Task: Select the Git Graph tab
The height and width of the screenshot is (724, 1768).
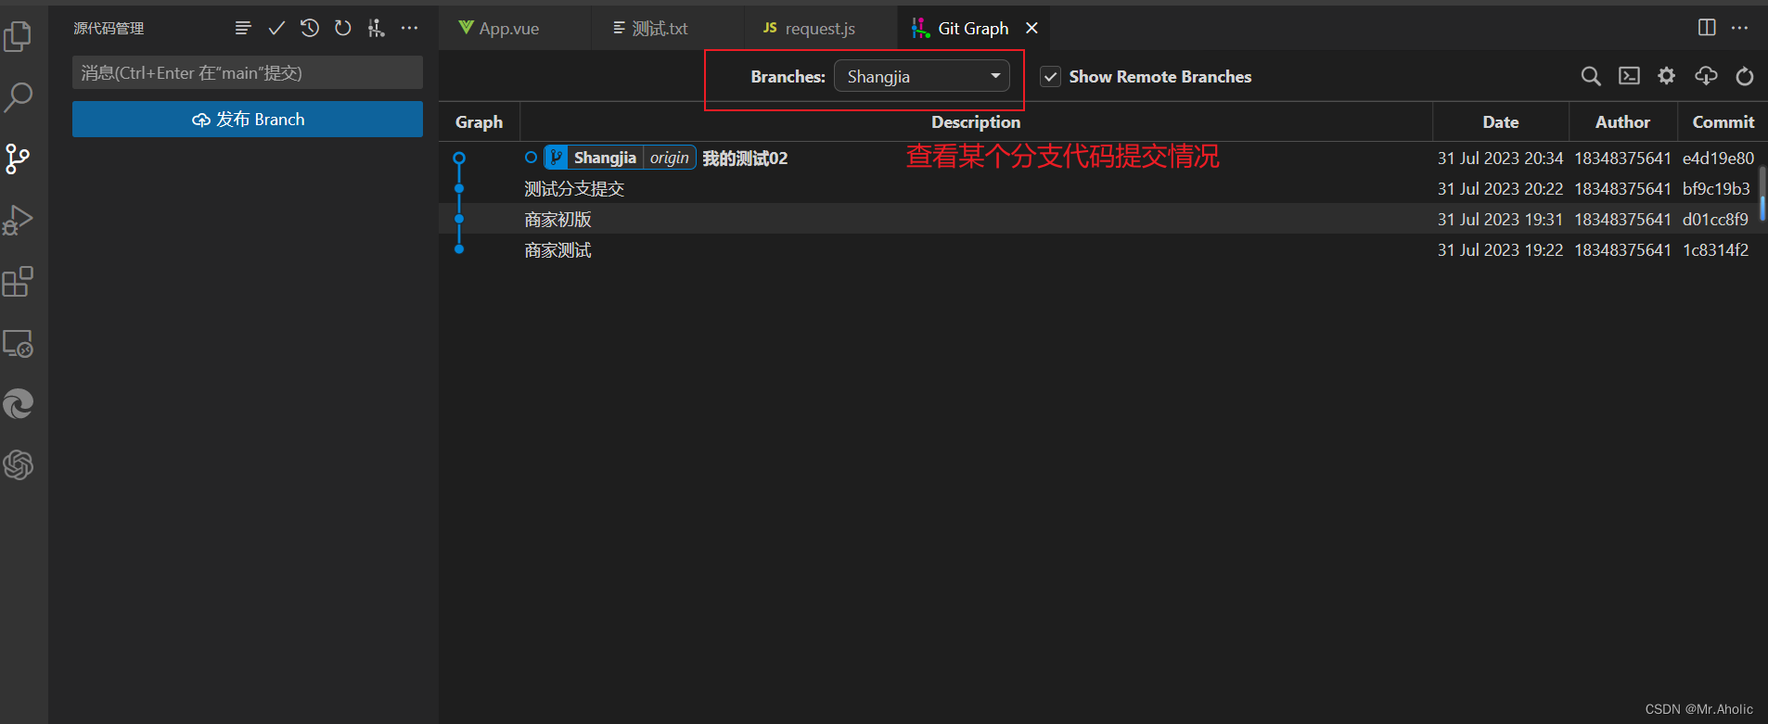Action: (973, 29)
